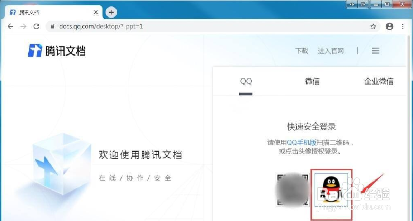
Task: Click the address bar URL field
Action: (x=213, y=26)
